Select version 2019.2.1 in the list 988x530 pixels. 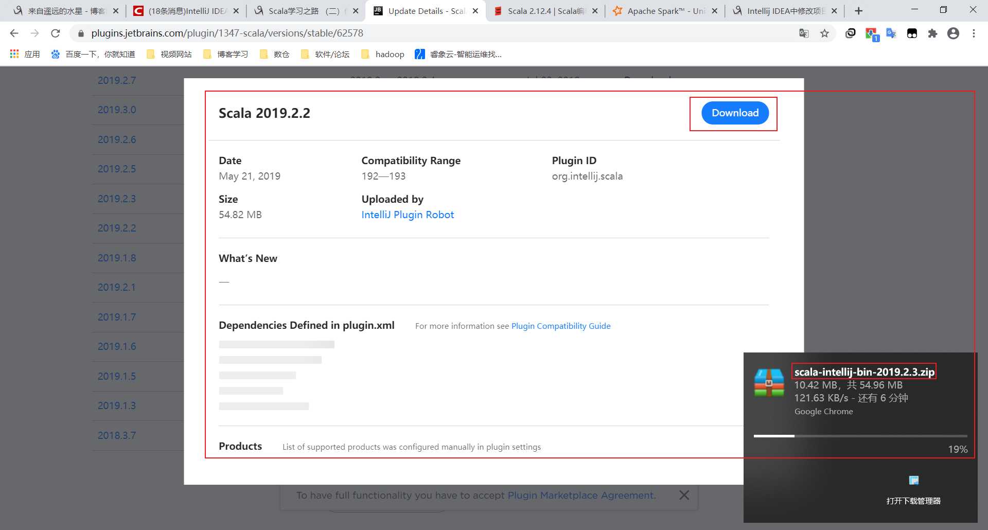[x=117, y=287]
